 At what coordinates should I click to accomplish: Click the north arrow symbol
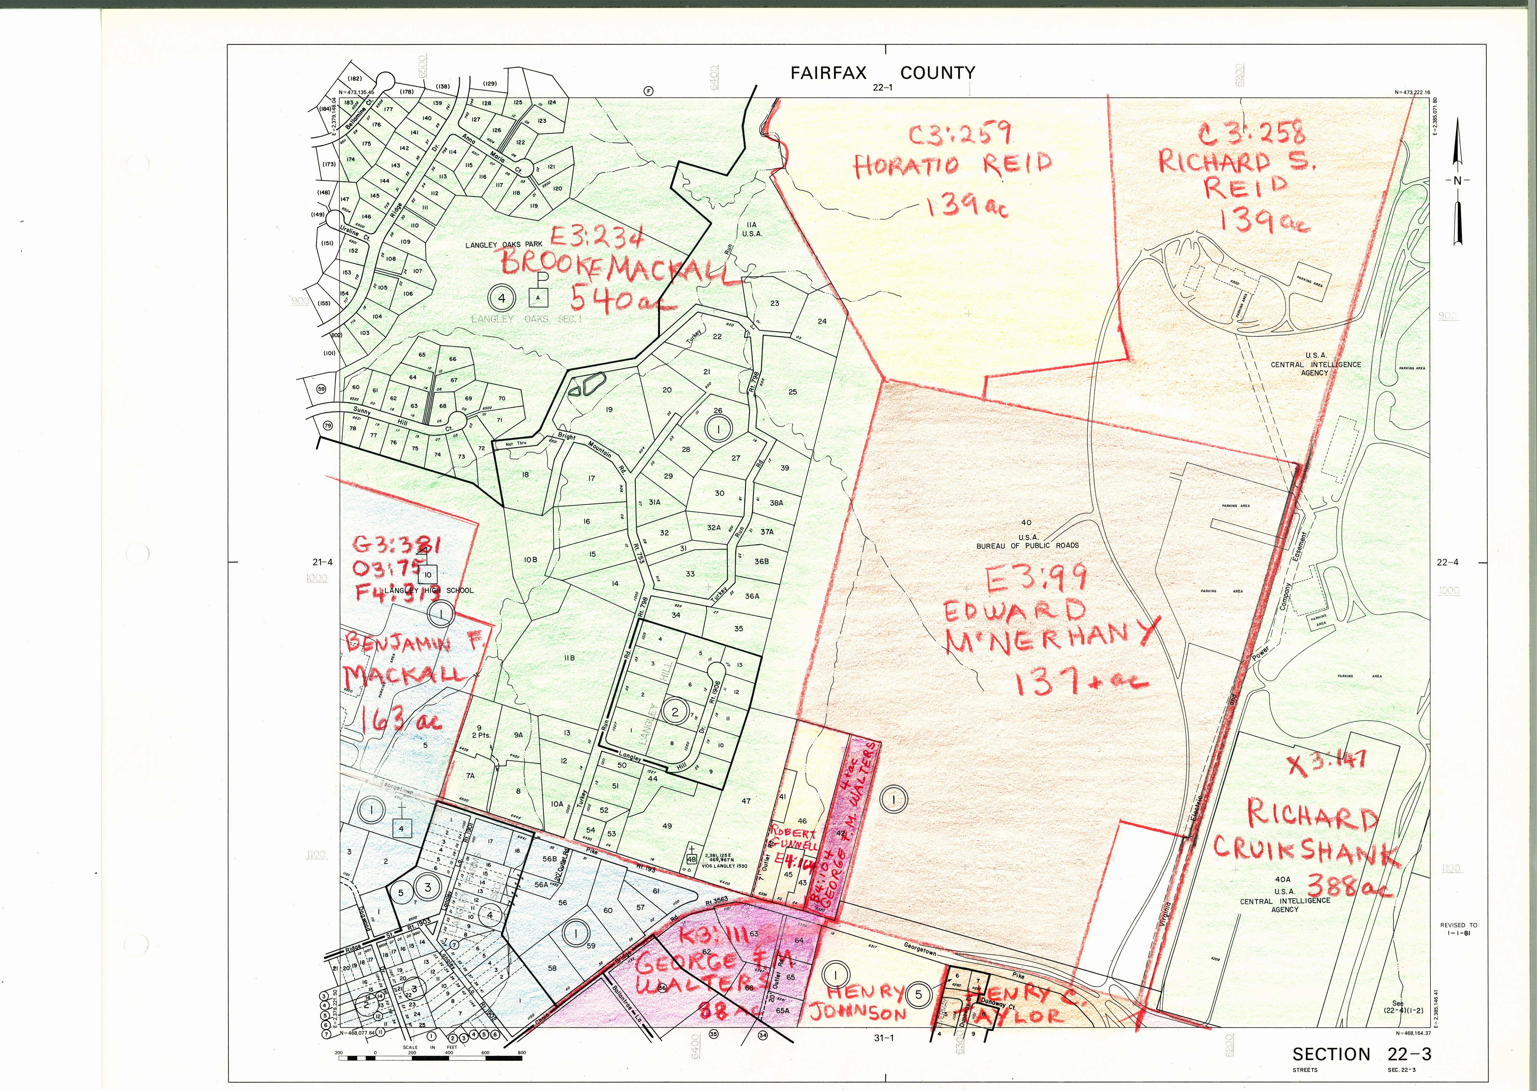click(1457, 181)
